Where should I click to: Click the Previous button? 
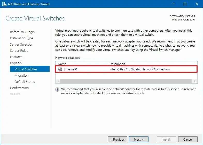point(117,139)
